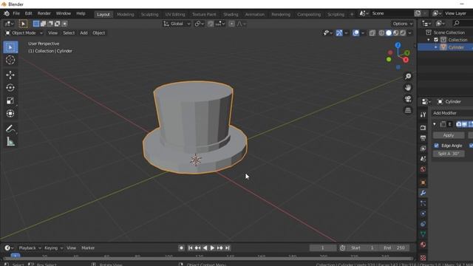Click the outliner search magnifier icon
The width and height of the screenshot is (473, 266).
[457, 23]
